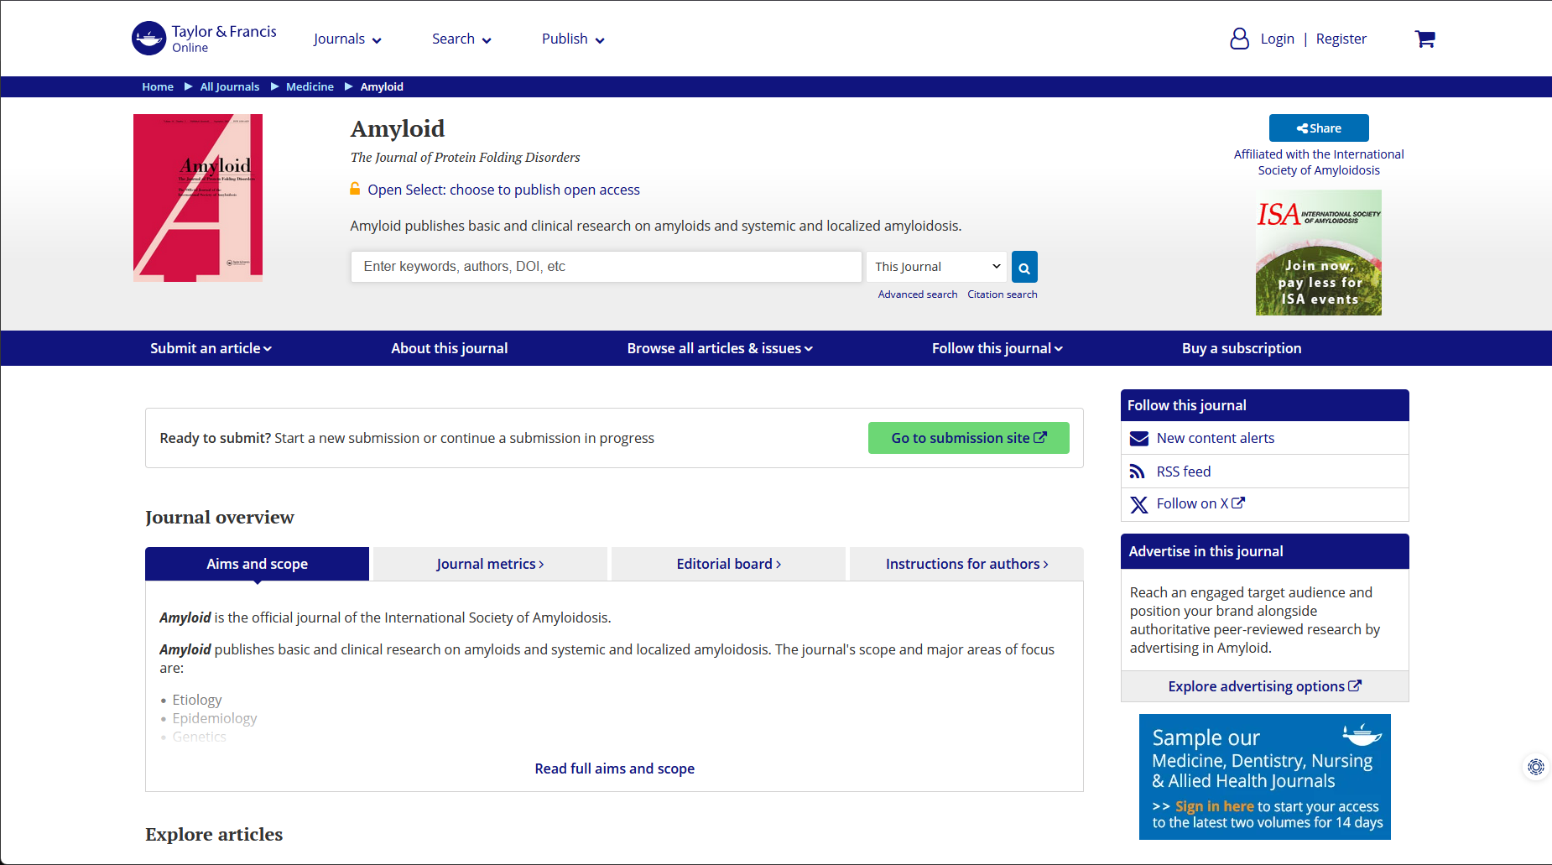The image size is (1552, 865).
Task: Click Go to submission site button
Action: click(x=968, y=438)
